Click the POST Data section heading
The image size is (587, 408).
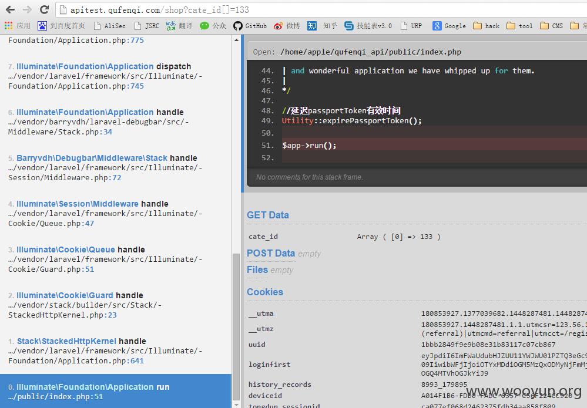pyautogui.click(x=271, y=253)
